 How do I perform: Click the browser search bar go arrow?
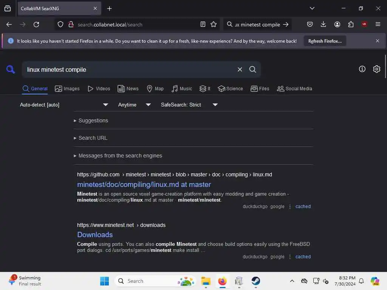pos(286,25)
